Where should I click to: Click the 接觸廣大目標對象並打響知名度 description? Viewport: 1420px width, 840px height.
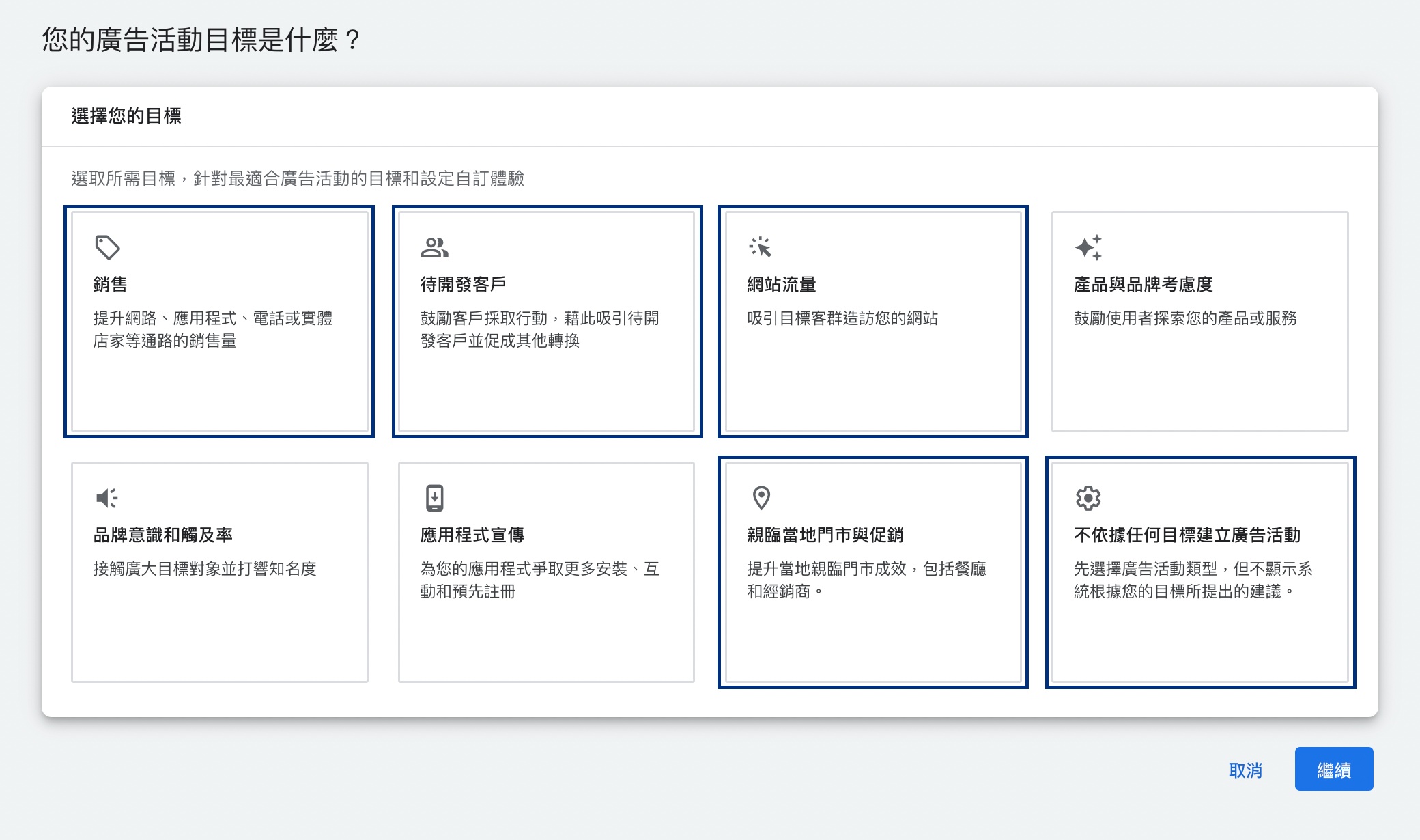[x=205, y=569]
